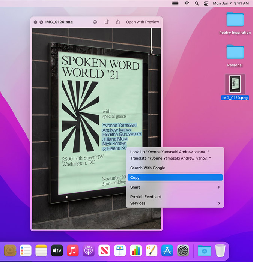
Task: Click the Share icon in Quick Look toolbar
Action: [x=118, y=22]
